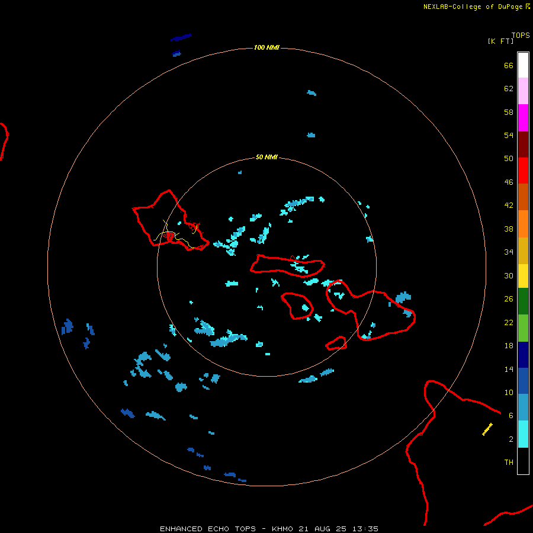Click the "46" scale value

tap(509, 182)
